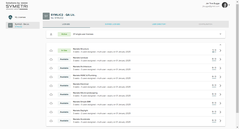This screenshot has height=129, width=239.
Task: Open My Licenses shield icon
Action: [x=10, y=17]
